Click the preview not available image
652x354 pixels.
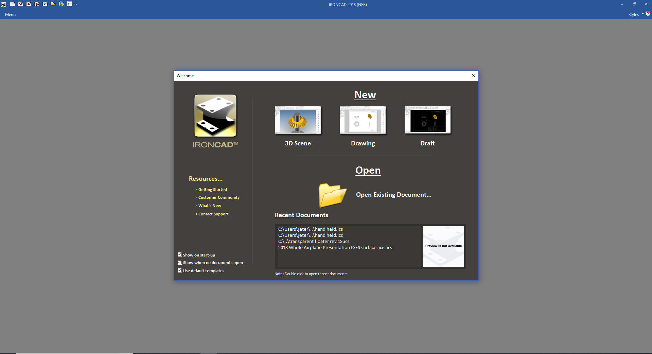click(444, 246)
